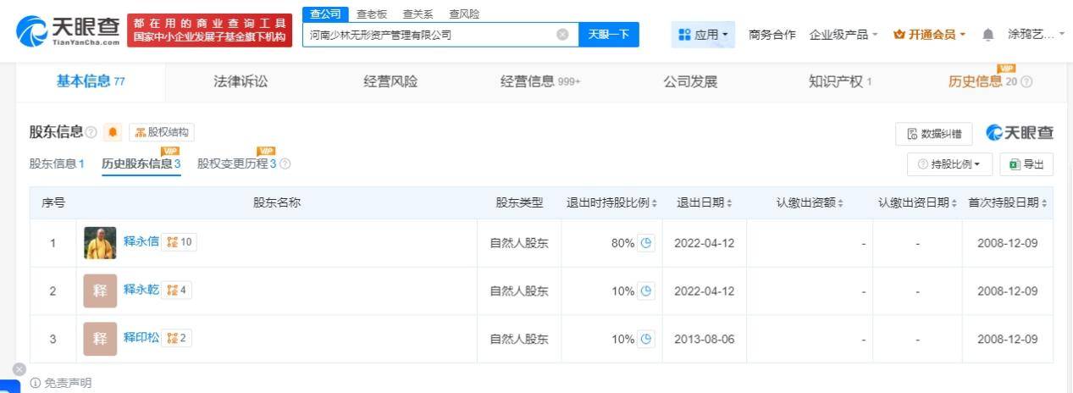Click 释永信's profile photo thumbnail

(x=100, y=243)
